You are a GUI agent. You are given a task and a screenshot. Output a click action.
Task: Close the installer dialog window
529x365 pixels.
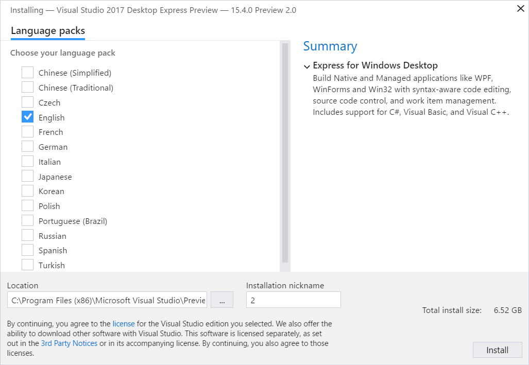(x=520, y=9)
